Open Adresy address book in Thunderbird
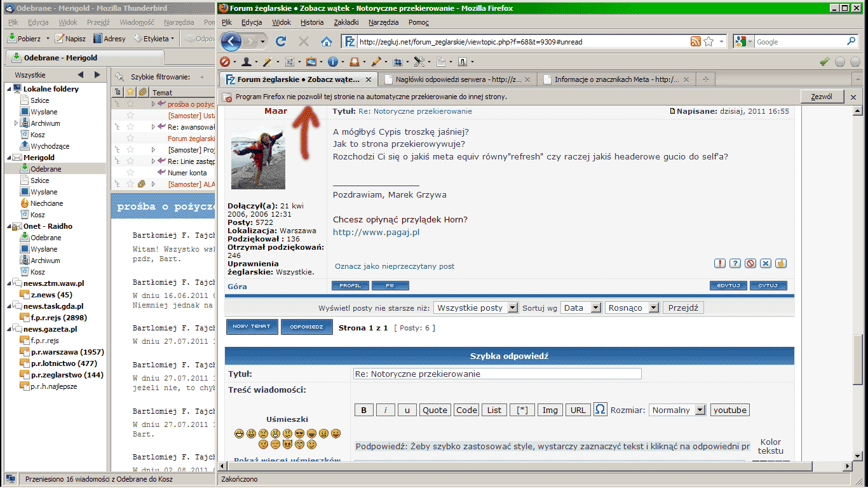Screen dimensions: 868x488 [x=110, y=39]
